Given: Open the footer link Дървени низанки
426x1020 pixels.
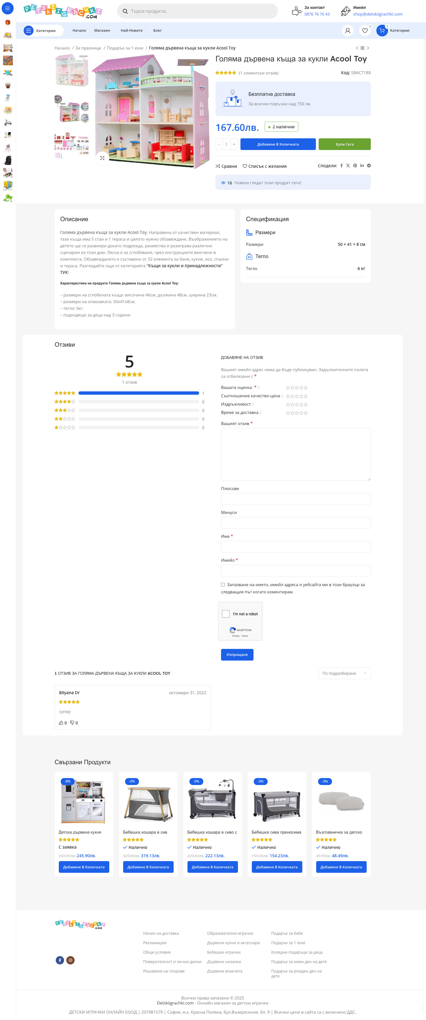Looking at the screenshot, I should [x=224, y=962].
